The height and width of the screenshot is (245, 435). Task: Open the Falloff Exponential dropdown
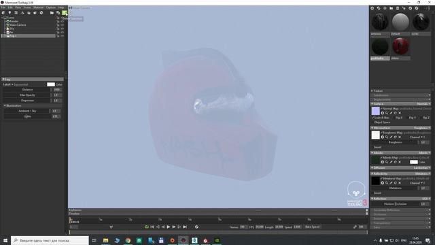pos(16,84)
